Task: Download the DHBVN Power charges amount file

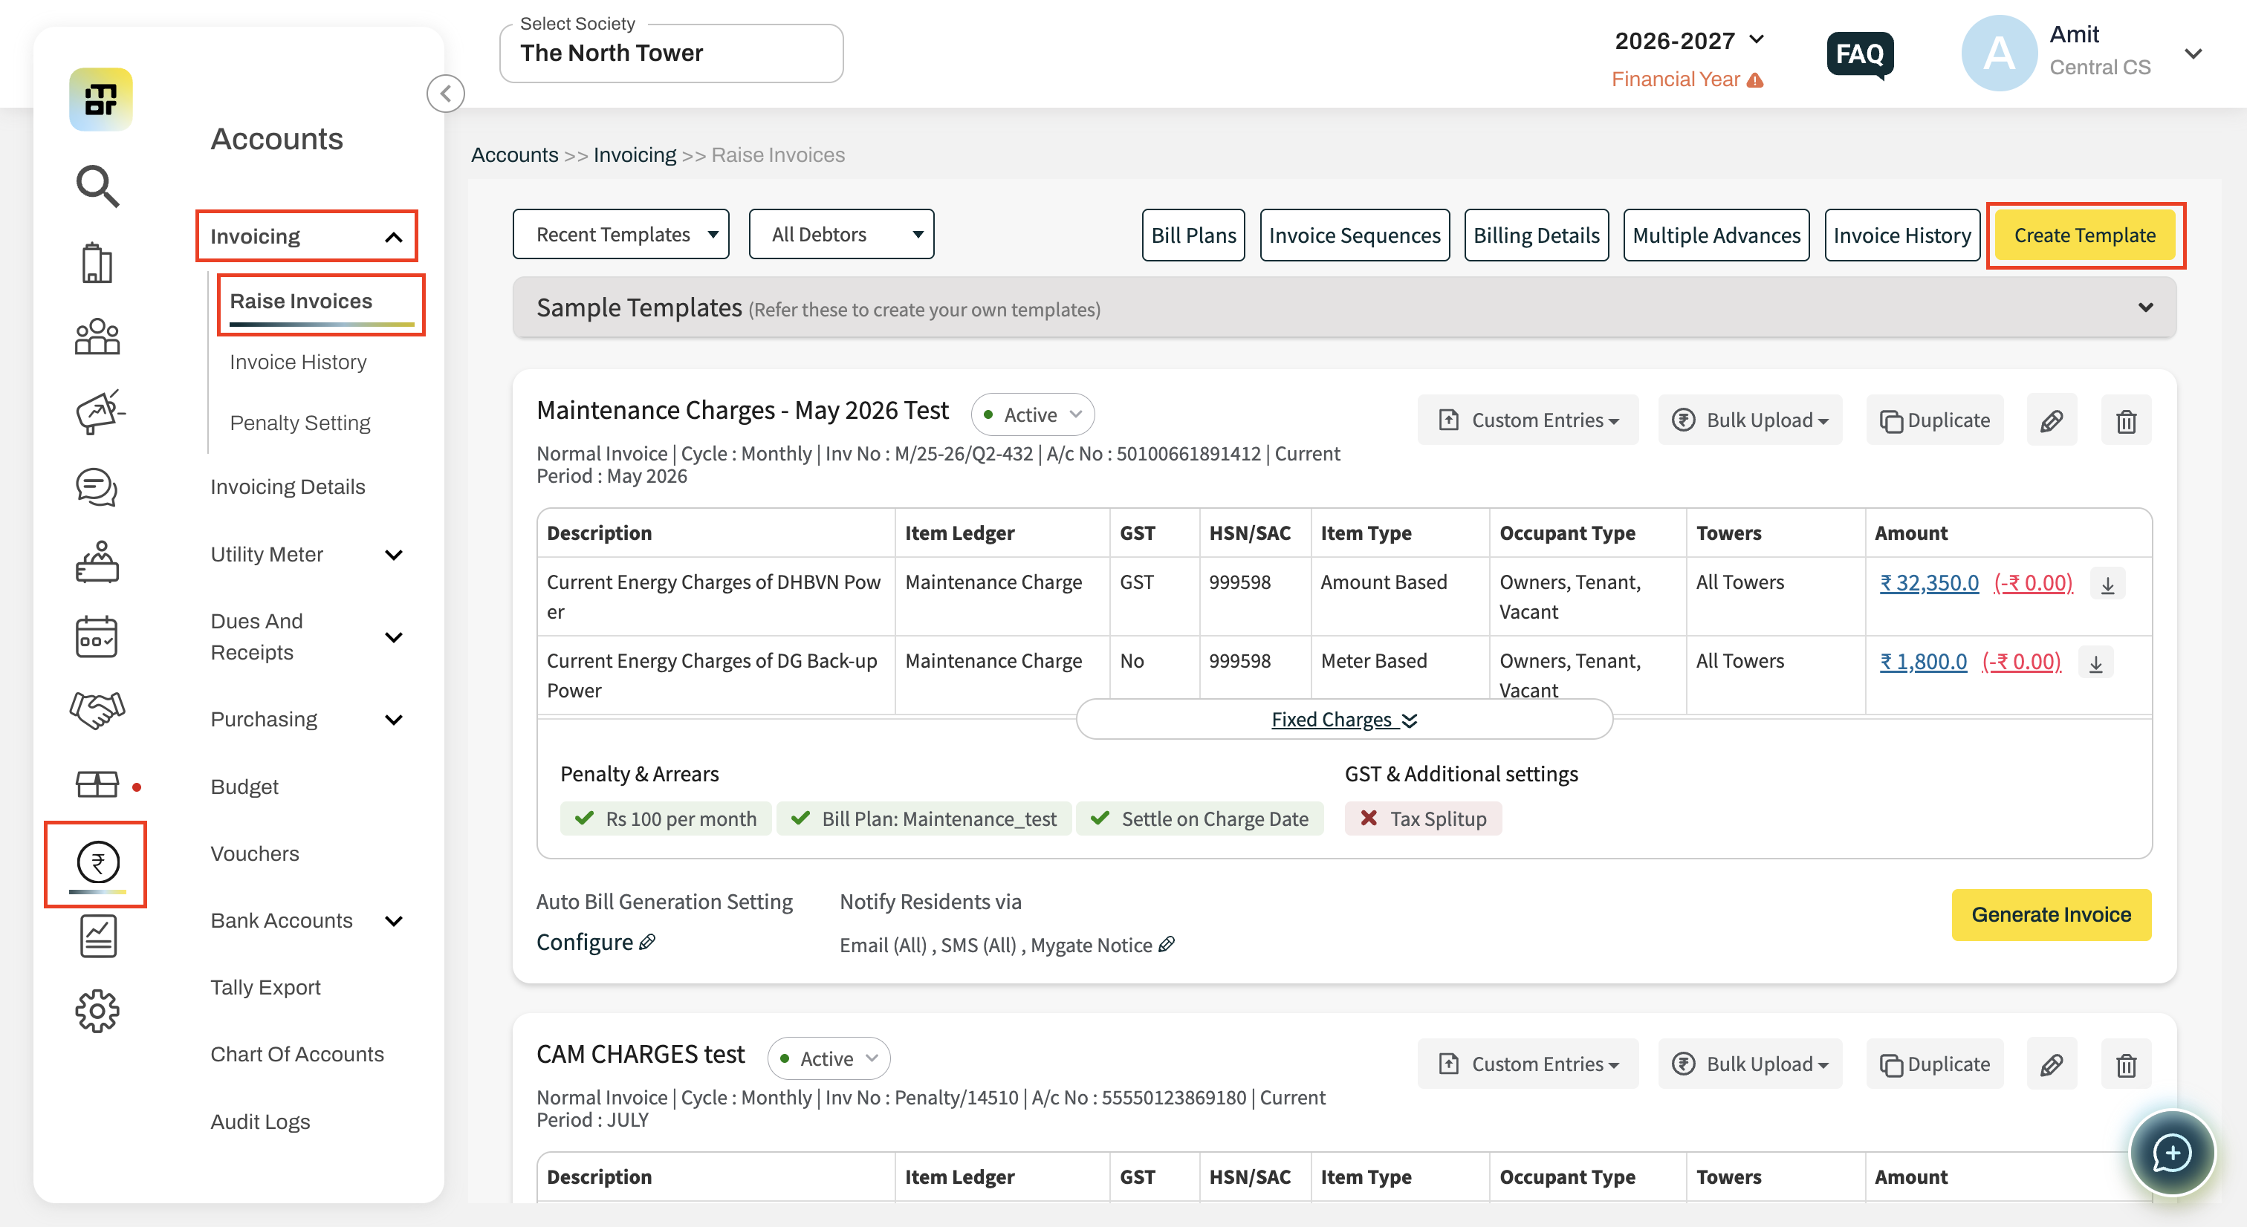Action: (x=2108, y=583)
